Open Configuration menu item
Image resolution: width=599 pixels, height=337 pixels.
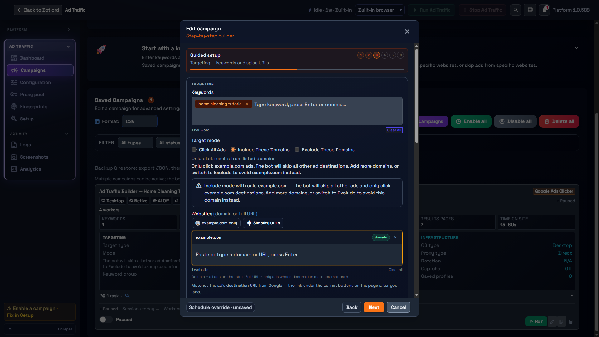coord(40,82)
